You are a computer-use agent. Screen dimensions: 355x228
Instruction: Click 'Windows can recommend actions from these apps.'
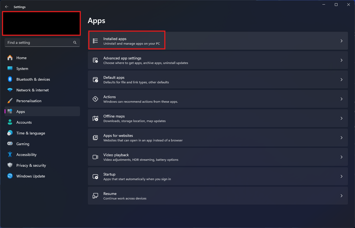point(141,102)
